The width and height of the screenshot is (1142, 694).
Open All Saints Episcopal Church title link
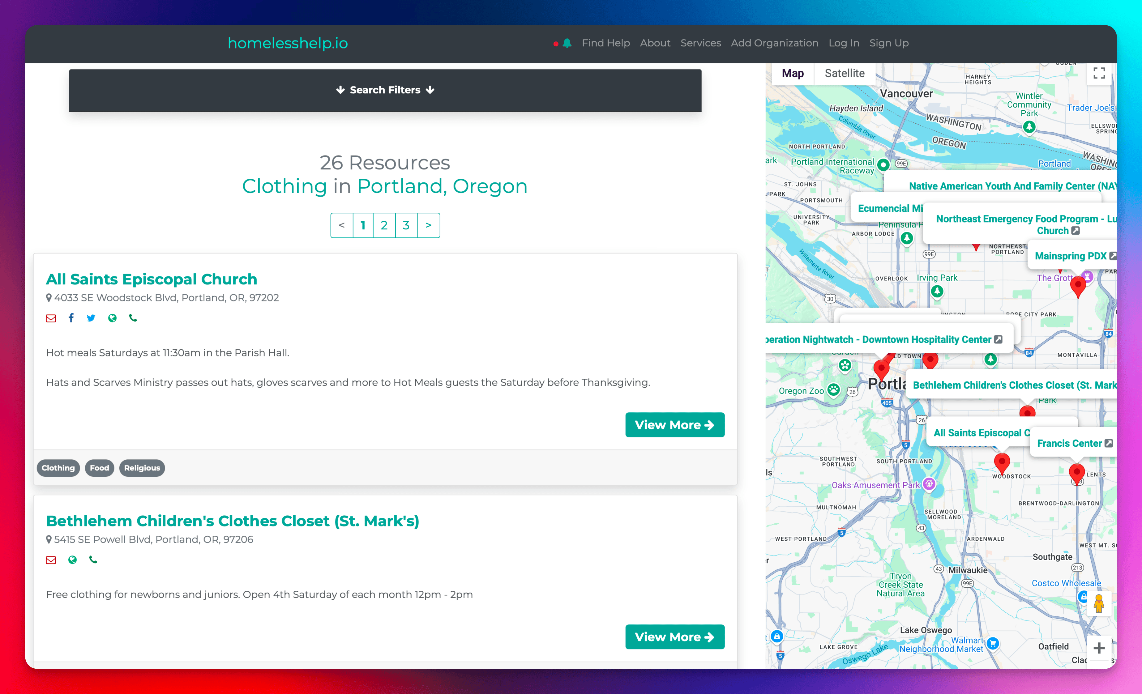(x=151, y=279)
